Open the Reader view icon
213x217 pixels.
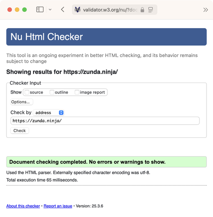click(150, 10)
